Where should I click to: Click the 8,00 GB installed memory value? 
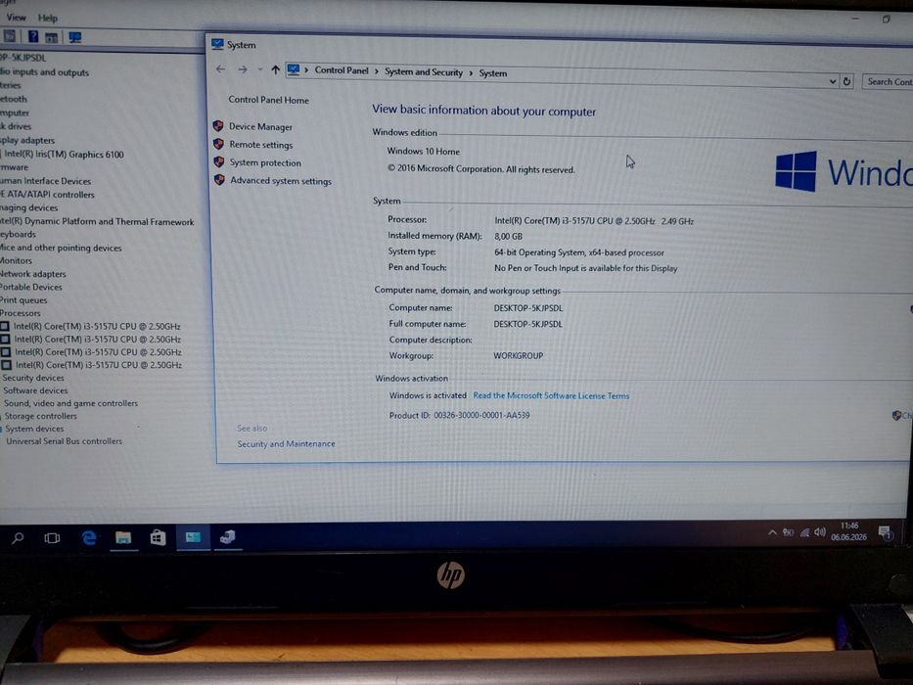(508, 237)
